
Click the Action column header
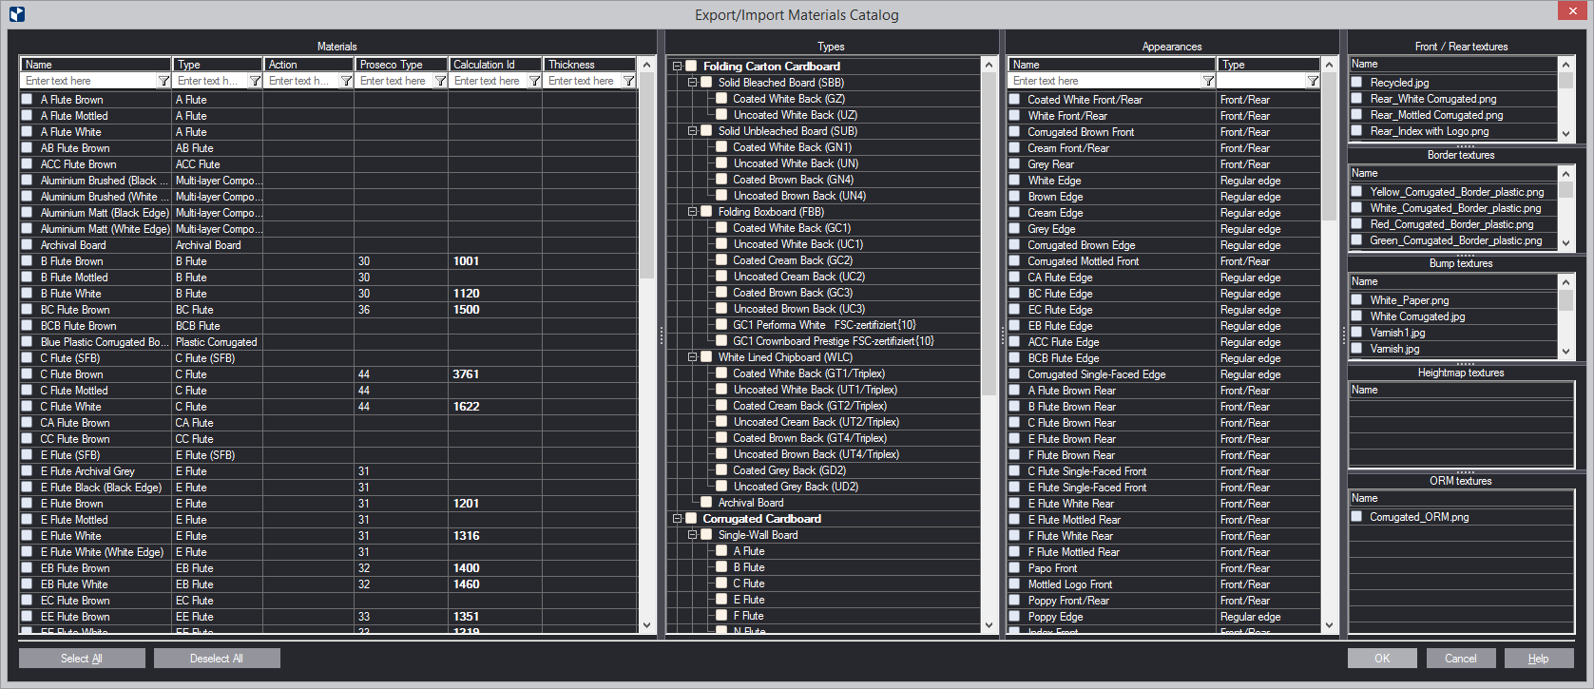(x=310, y=65)
